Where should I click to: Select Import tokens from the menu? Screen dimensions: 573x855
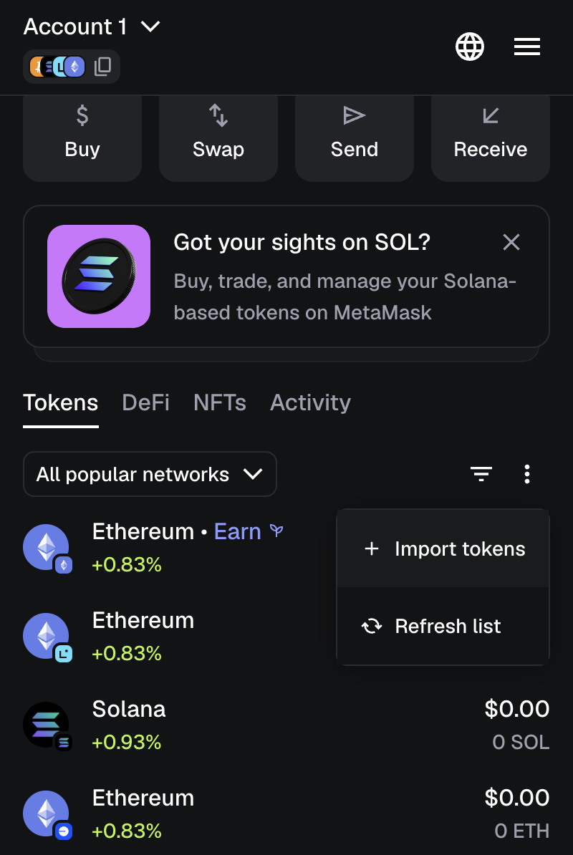(x=443, y=549)
